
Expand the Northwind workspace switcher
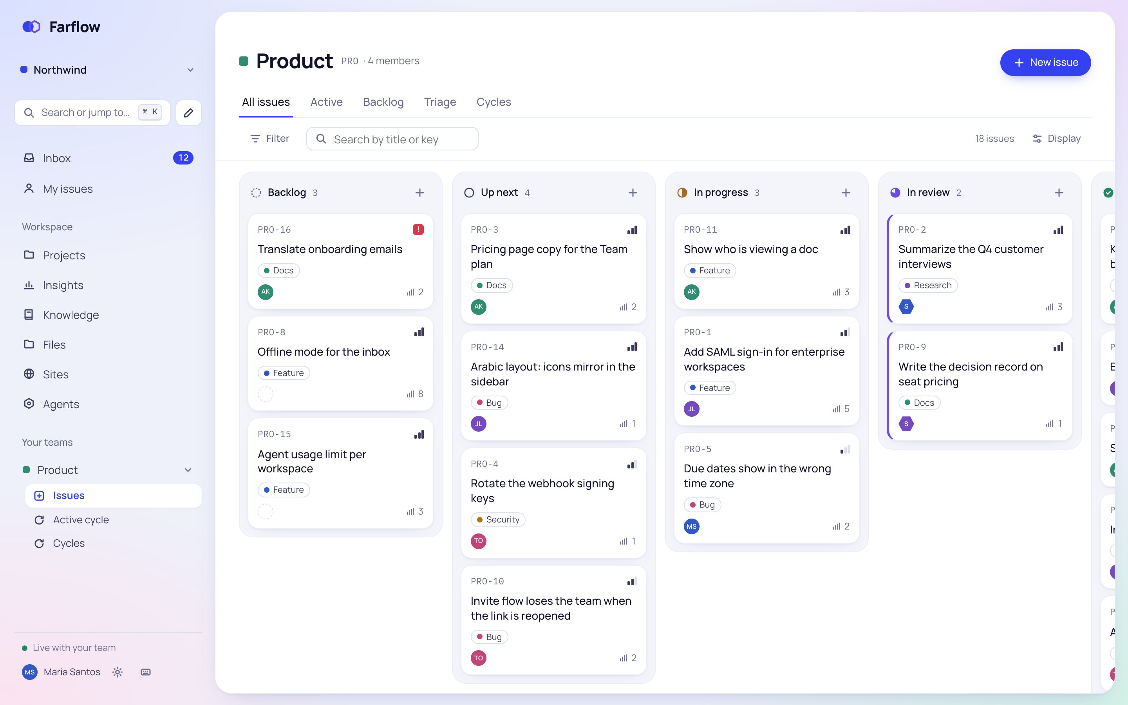[108, 70]
